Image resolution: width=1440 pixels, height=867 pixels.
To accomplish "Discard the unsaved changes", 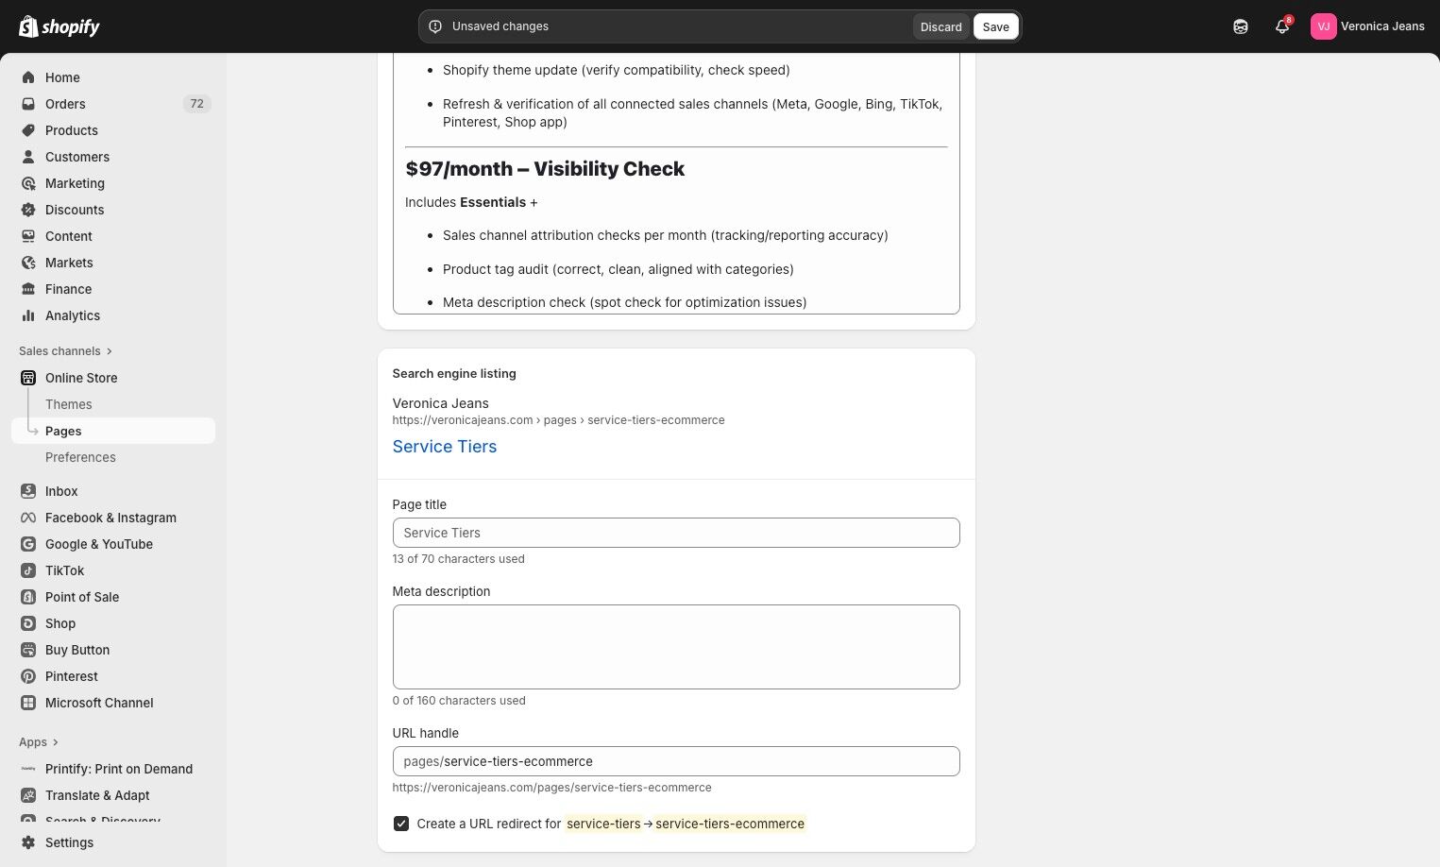I will coord(940,26).
